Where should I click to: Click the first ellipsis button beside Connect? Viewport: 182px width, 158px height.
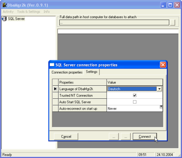click(114, 137)
